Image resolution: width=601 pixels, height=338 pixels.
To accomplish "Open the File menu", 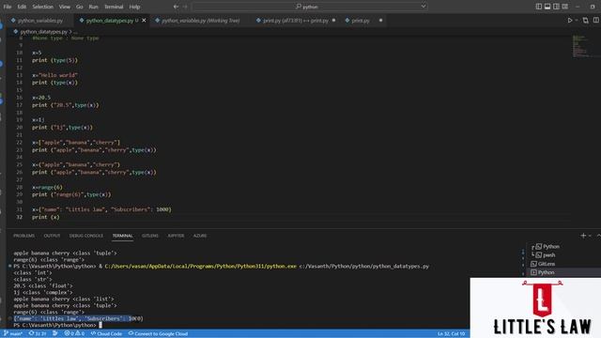I will 8,7.
